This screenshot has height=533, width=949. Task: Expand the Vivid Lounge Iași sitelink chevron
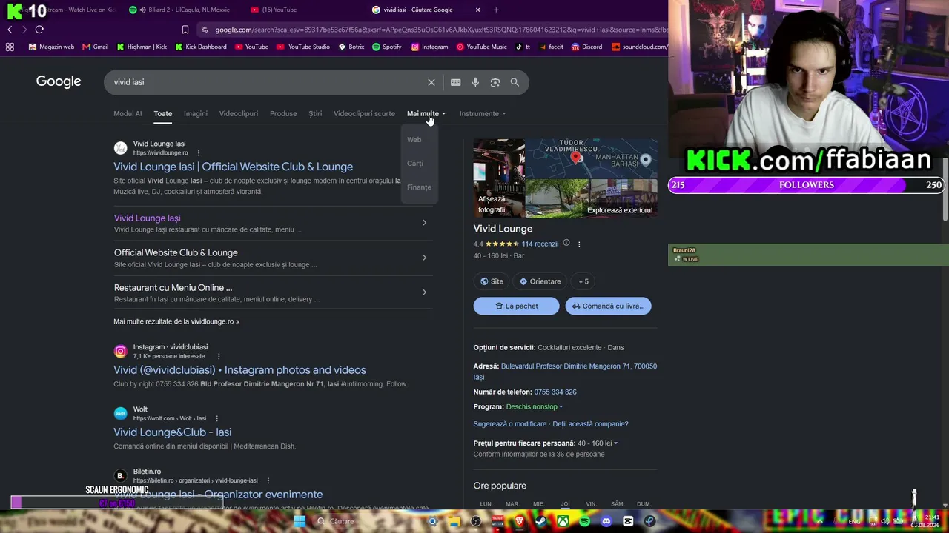[x=424, y=223]
